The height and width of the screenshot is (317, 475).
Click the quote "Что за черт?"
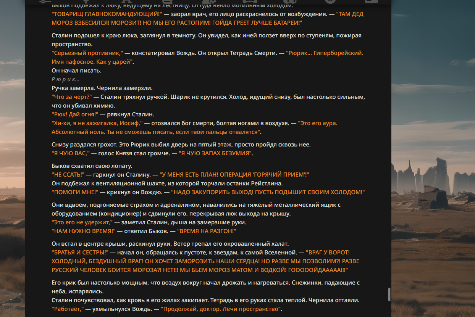pyautogui.click(x=72, y=97)
